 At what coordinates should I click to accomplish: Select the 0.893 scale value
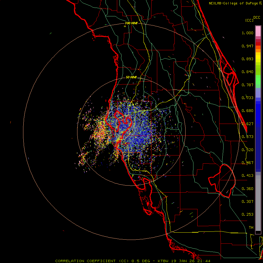point(248,59)
